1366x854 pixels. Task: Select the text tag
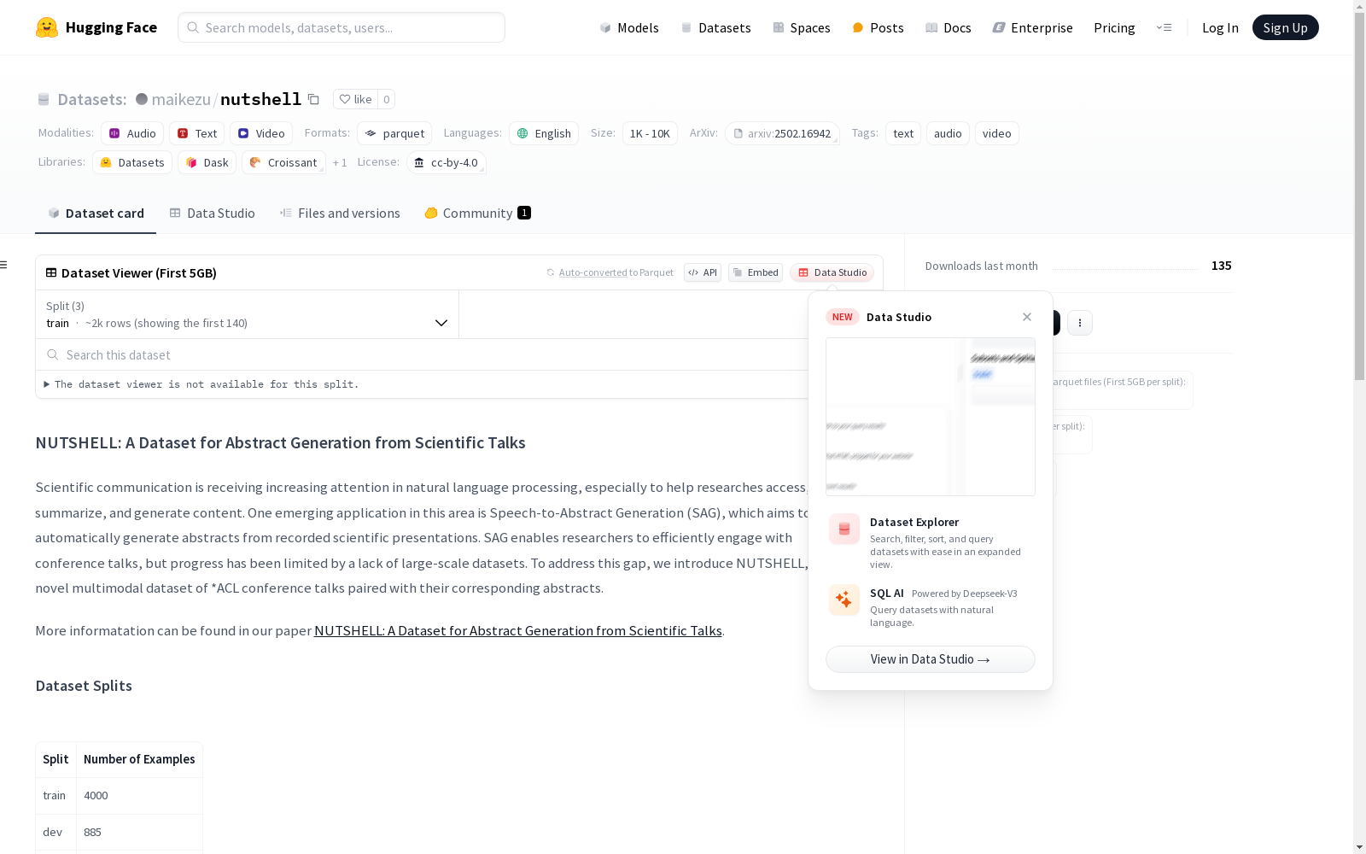(x=903, y=133)
